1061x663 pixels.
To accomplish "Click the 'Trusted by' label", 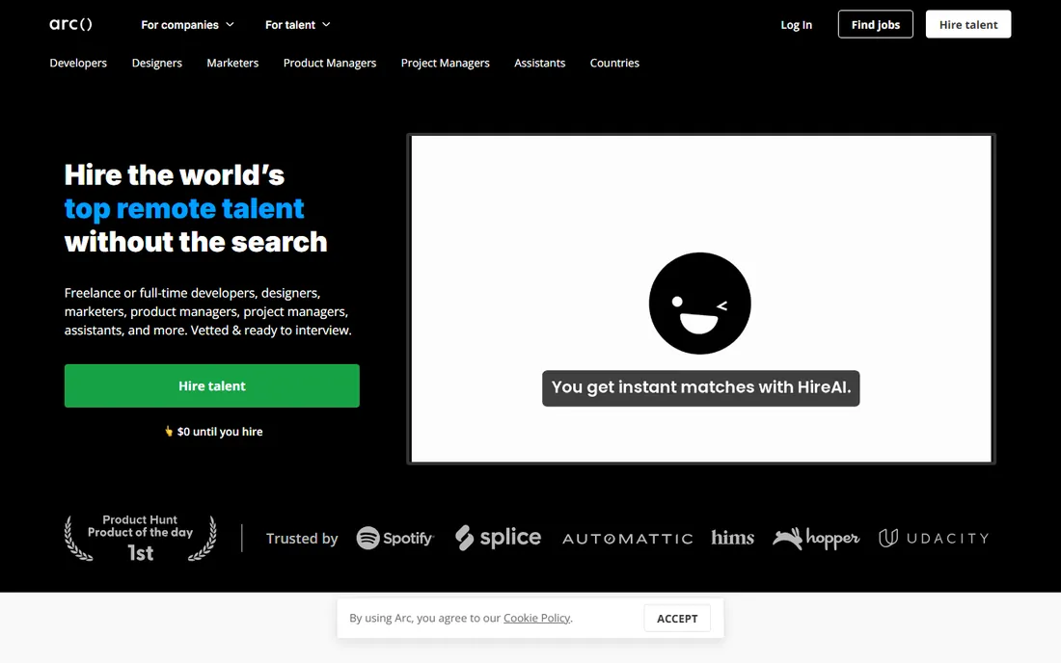I will coord(302,538).
